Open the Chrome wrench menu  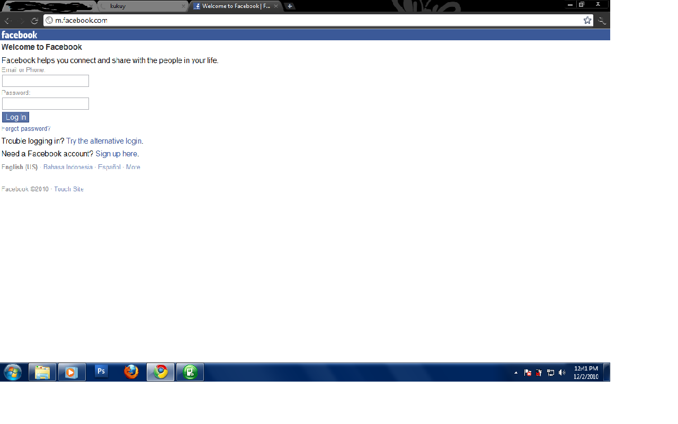pos(602,21)
